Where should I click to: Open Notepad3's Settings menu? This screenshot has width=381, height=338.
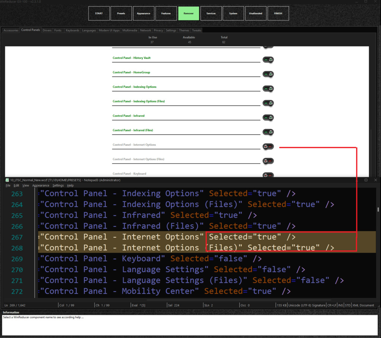point(58,185)
